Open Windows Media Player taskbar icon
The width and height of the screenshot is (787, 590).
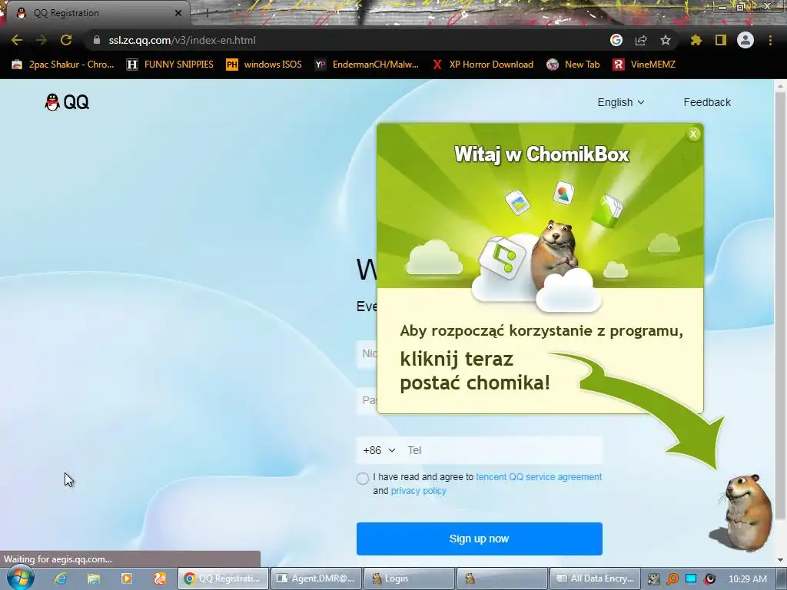coord(127,578)
